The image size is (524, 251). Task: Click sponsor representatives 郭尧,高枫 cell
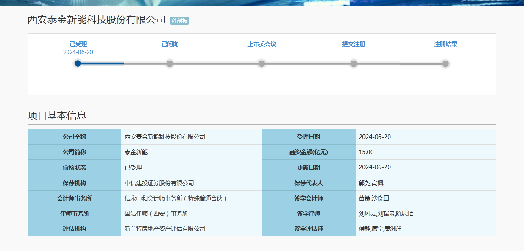pos(371,183)
